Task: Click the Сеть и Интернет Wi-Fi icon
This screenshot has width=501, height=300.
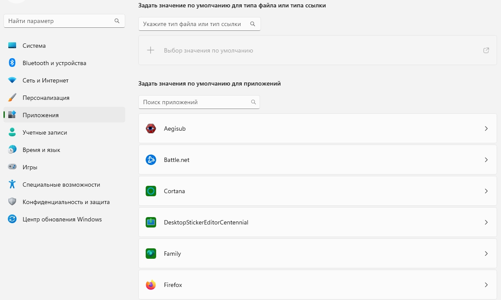Action: pyautogui.click(x=12, y=80)
